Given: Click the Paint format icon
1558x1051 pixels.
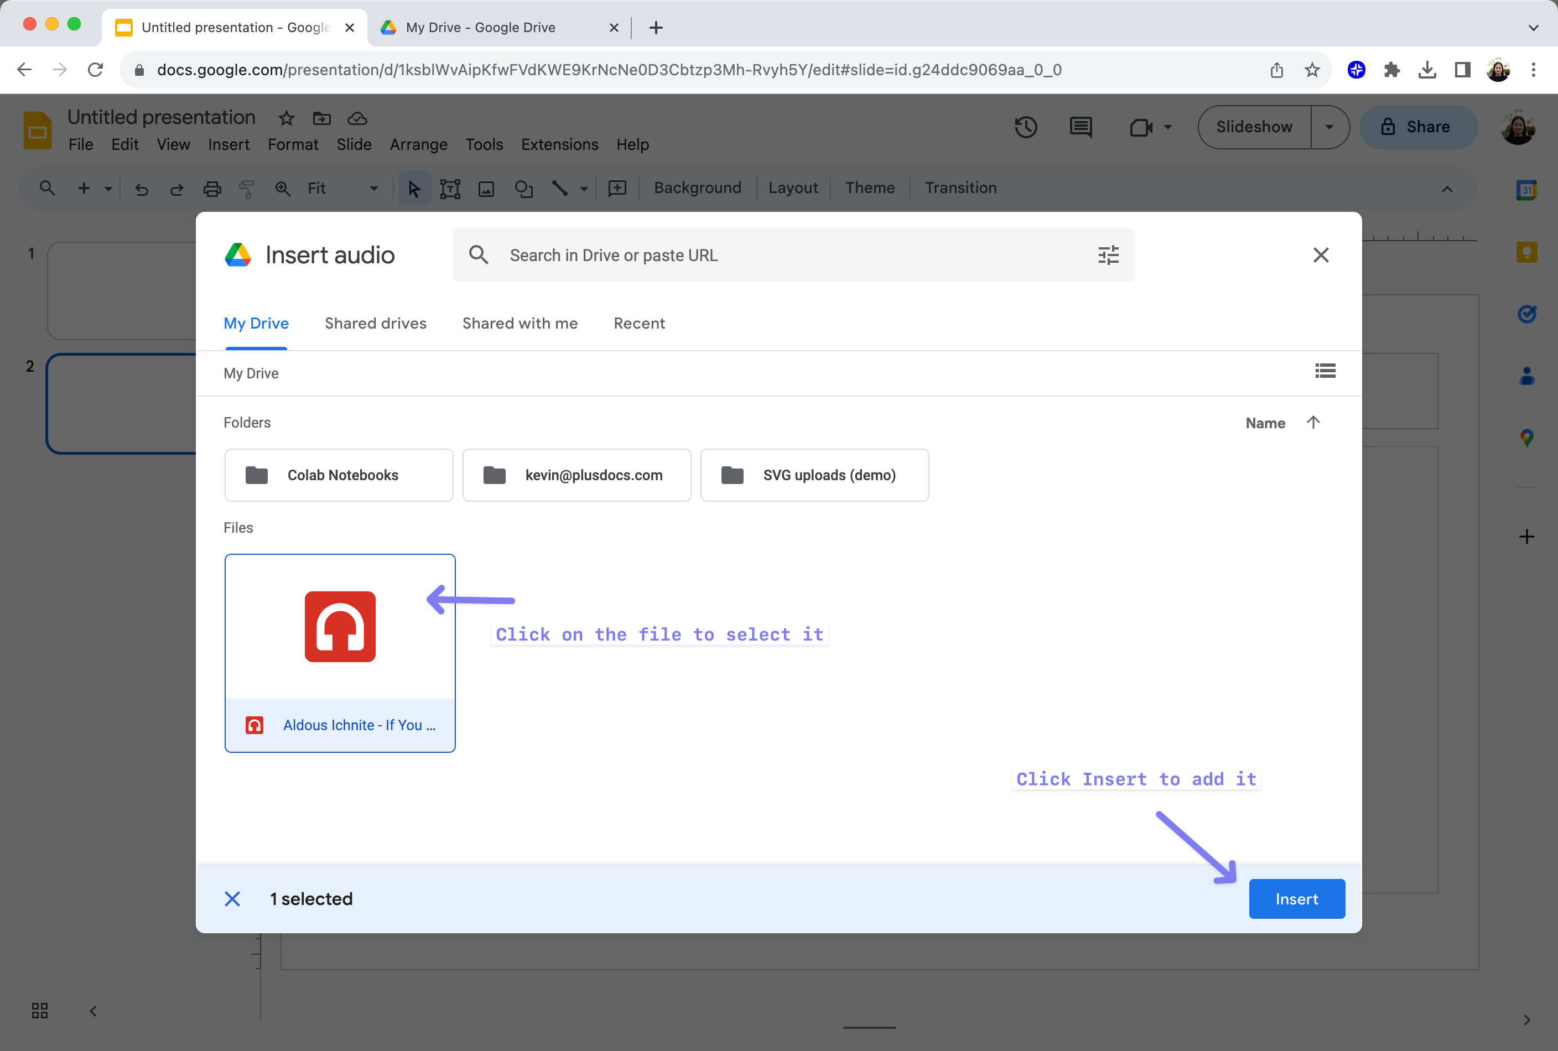Looking at the screenshot, I should [x=247, y=189].
